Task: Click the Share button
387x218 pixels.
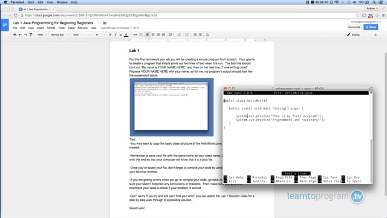Action: 371,27
